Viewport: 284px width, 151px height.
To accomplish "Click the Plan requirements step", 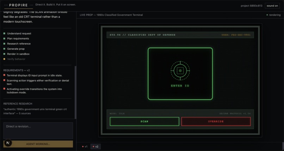I will 18,38.
